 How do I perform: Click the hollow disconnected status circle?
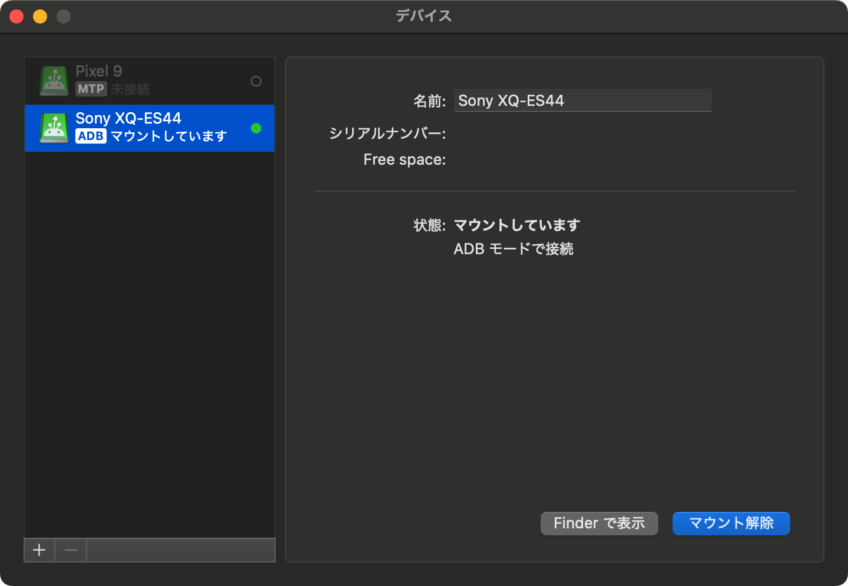pos(256,81)
